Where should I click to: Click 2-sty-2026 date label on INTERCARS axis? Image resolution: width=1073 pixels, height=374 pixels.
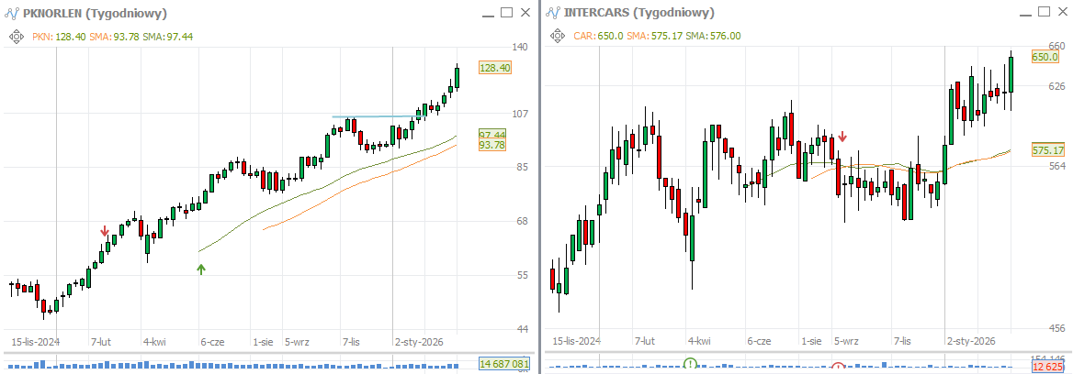pyautogui.click(x=970, y=341)
